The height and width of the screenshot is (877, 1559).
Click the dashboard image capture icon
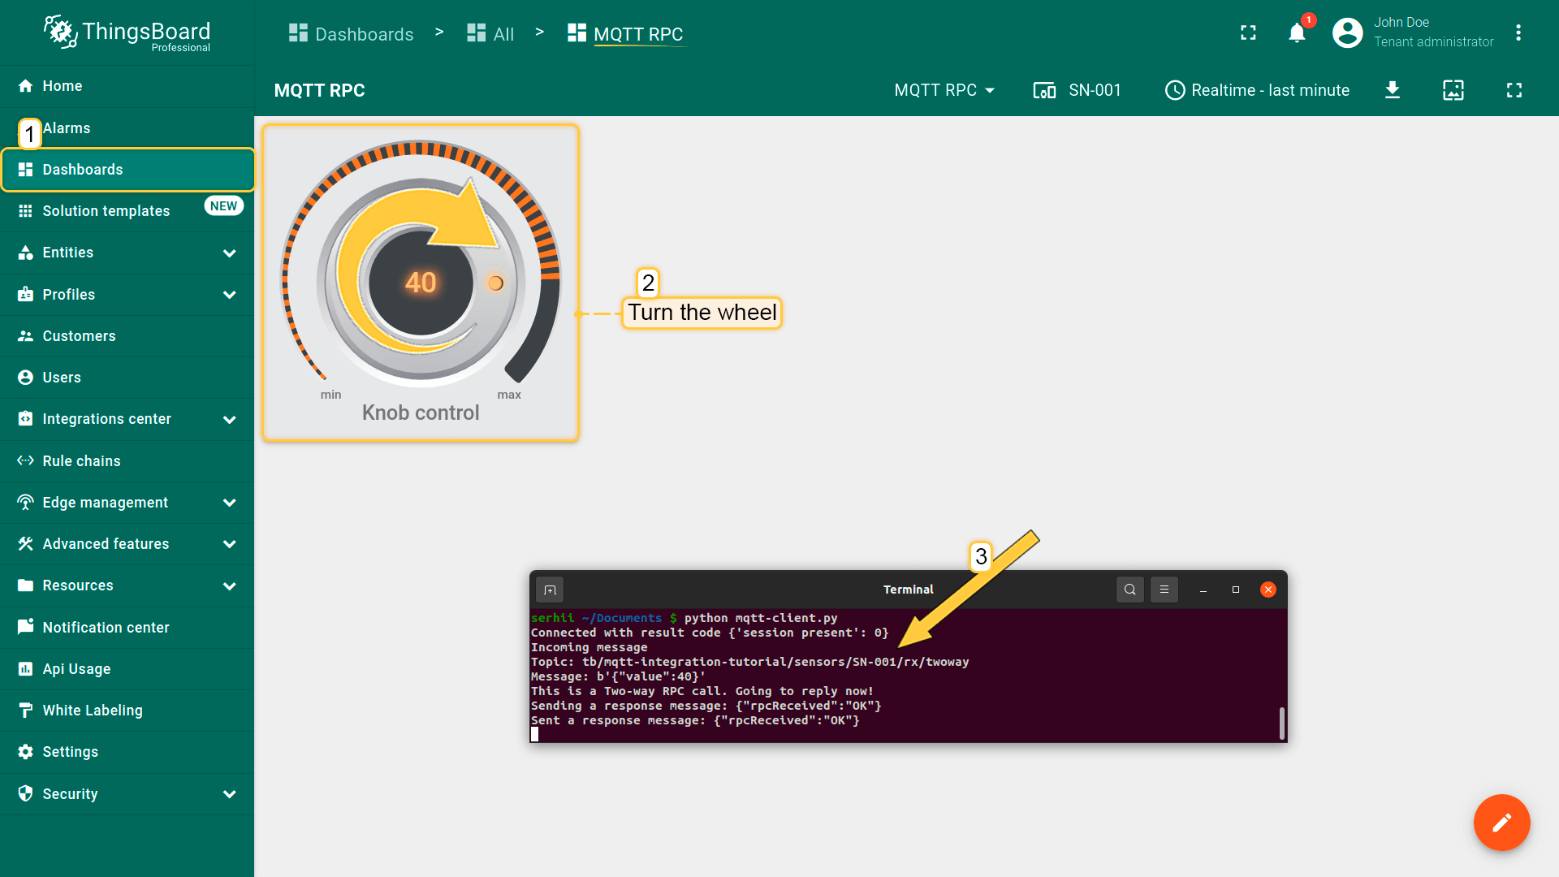click(1453, 90)
